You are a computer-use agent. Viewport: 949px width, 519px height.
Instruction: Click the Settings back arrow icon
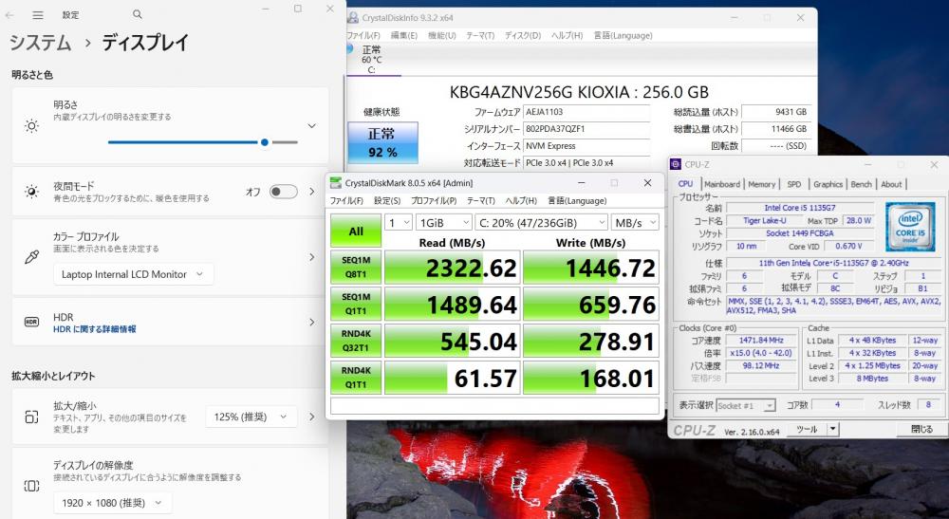coord(9,14)
